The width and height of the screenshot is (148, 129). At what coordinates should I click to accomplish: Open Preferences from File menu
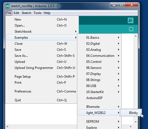coord(42,91)
